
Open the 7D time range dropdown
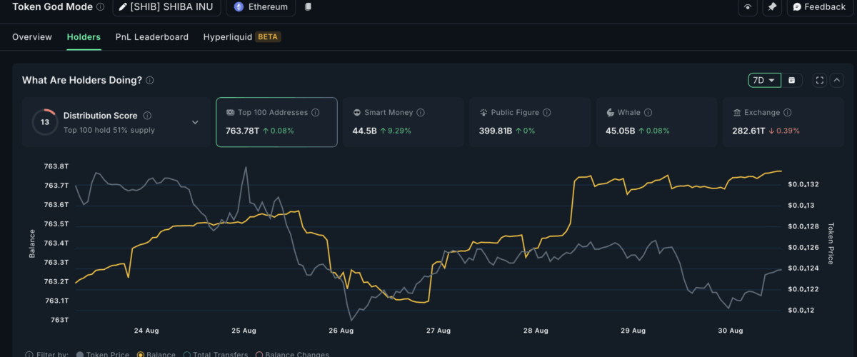(x=764, y=81)
